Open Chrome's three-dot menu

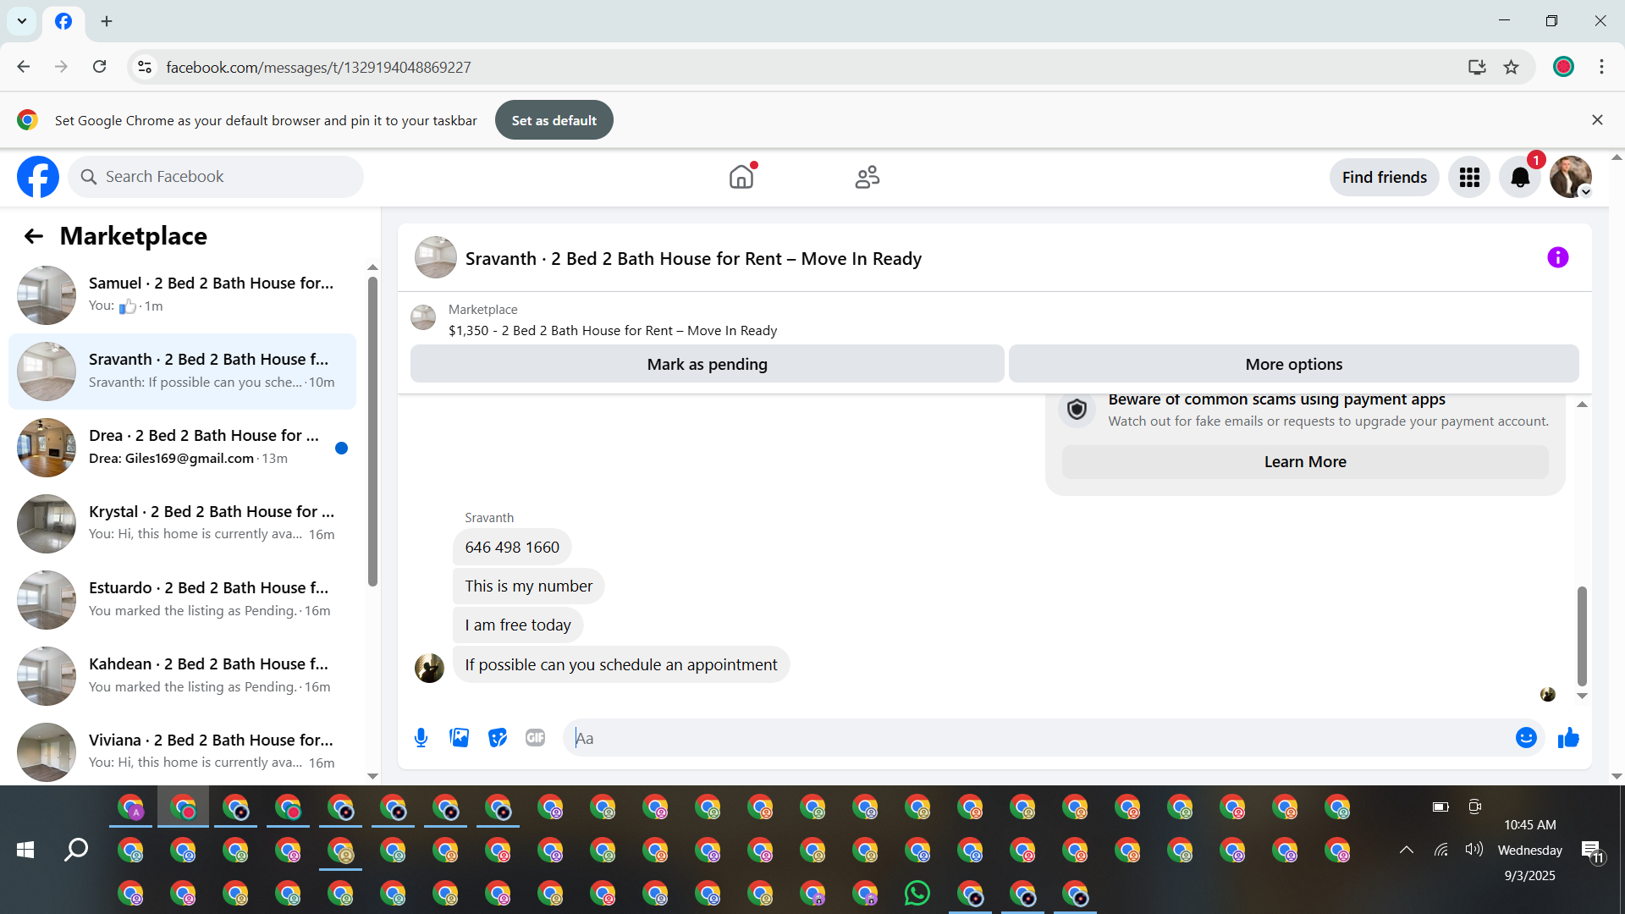pyautogui.click(x=1601, y=67)
